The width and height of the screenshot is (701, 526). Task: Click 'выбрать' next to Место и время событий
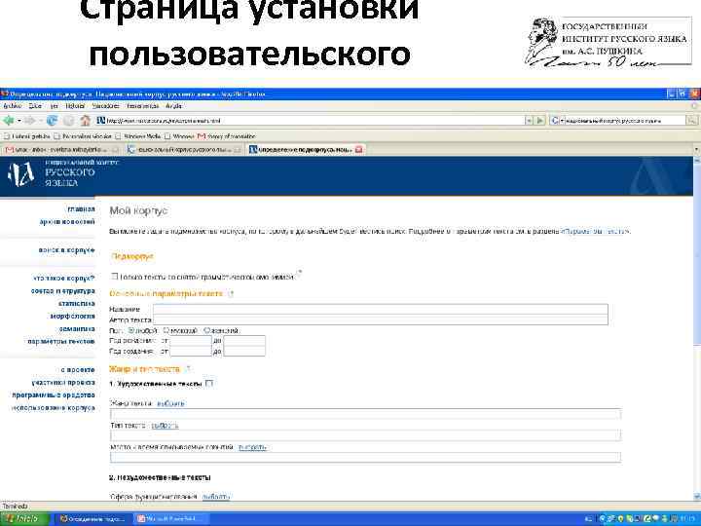coord(252,447)
